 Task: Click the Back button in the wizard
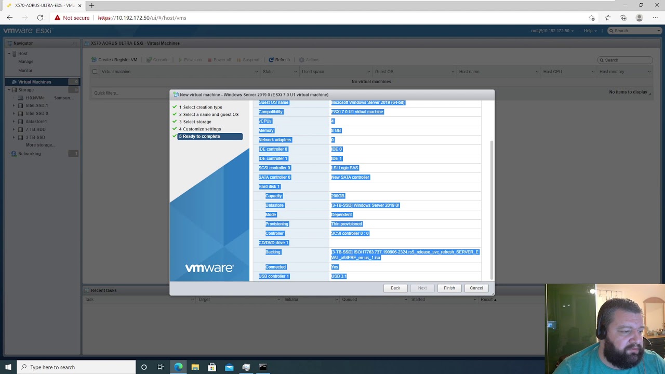(395, 288)
